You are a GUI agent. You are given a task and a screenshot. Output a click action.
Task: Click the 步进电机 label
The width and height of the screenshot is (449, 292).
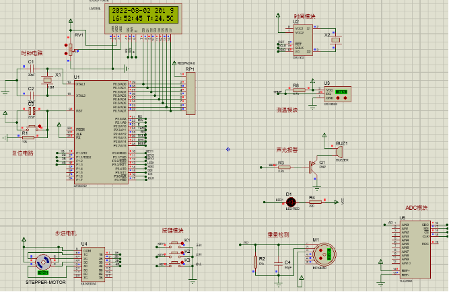click(66, 233)
